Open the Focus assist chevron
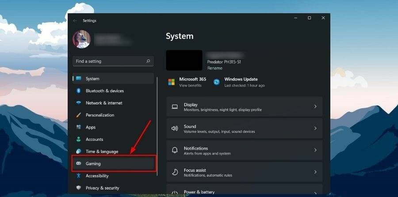This screenshot has width=398, height=197. (x=315, y=172)
